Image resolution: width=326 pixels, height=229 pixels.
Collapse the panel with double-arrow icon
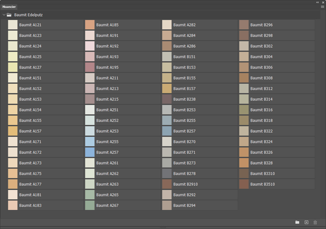(x=318, y=2)
